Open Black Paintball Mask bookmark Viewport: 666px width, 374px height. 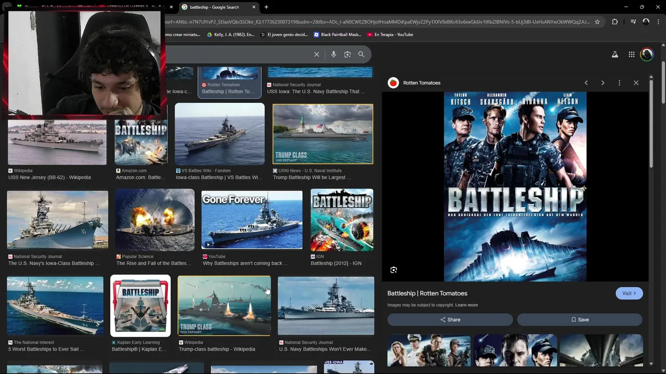tap(338, 35)
